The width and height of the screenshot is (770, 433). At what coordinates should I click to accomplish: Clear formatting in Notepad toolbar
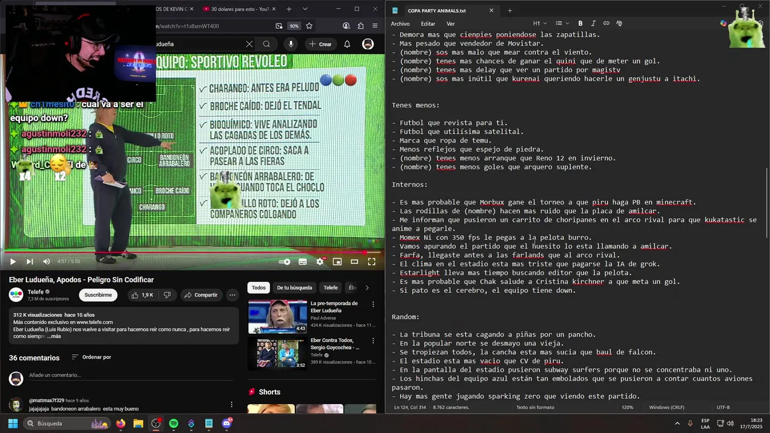619,23
